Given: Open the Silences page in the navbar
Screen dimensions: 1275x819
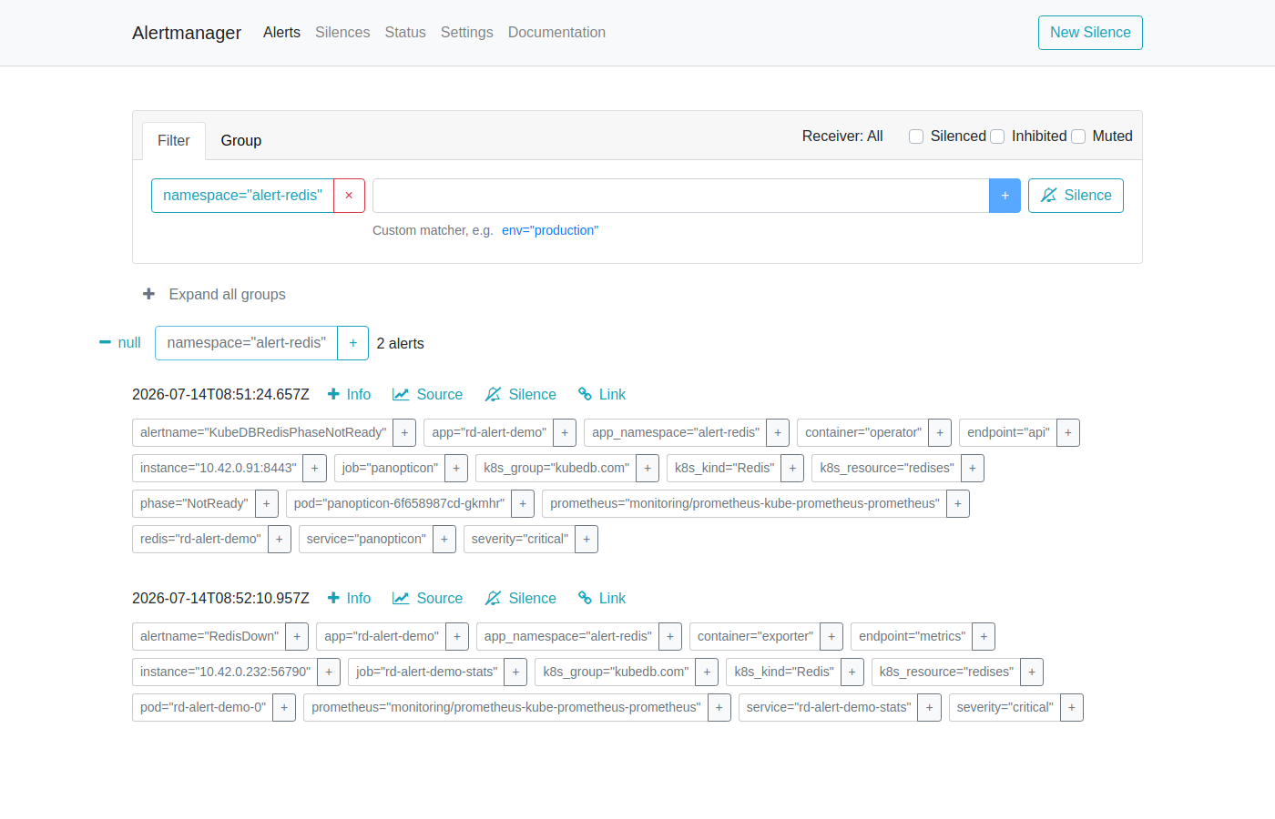Looking at the screenshot, I should (x=342, y=33).
